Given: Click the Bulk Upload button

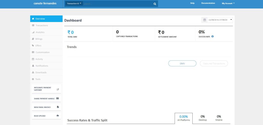Looking at the screenshot, I should [x=46, y=116].
